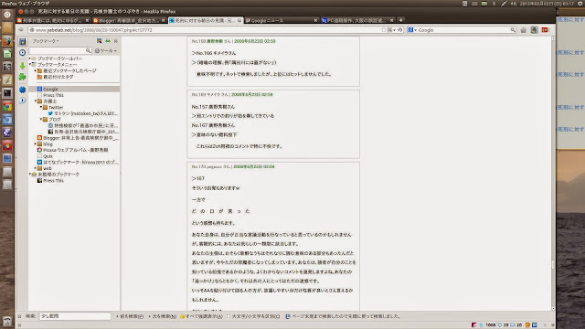The image size is (585, 329).
Task: Open the Bookmarks sidebar panel icon
Action: [x=22, y=41]
